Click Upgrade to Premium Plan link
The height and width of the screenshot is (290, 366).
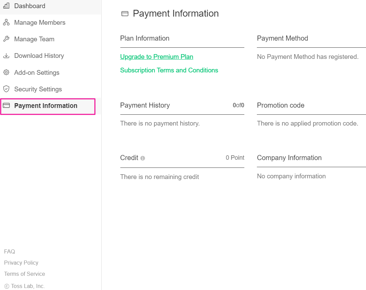tap(157, 57)
